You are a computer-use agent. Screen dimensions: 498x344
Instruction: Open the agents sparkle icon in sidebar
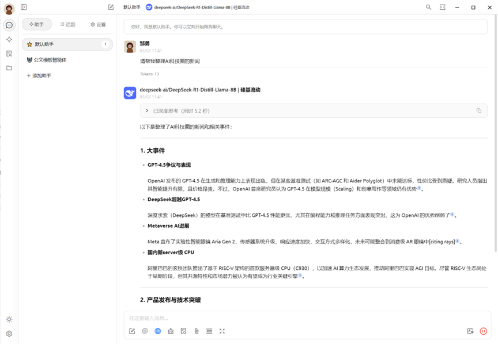(x=9, y=39)
